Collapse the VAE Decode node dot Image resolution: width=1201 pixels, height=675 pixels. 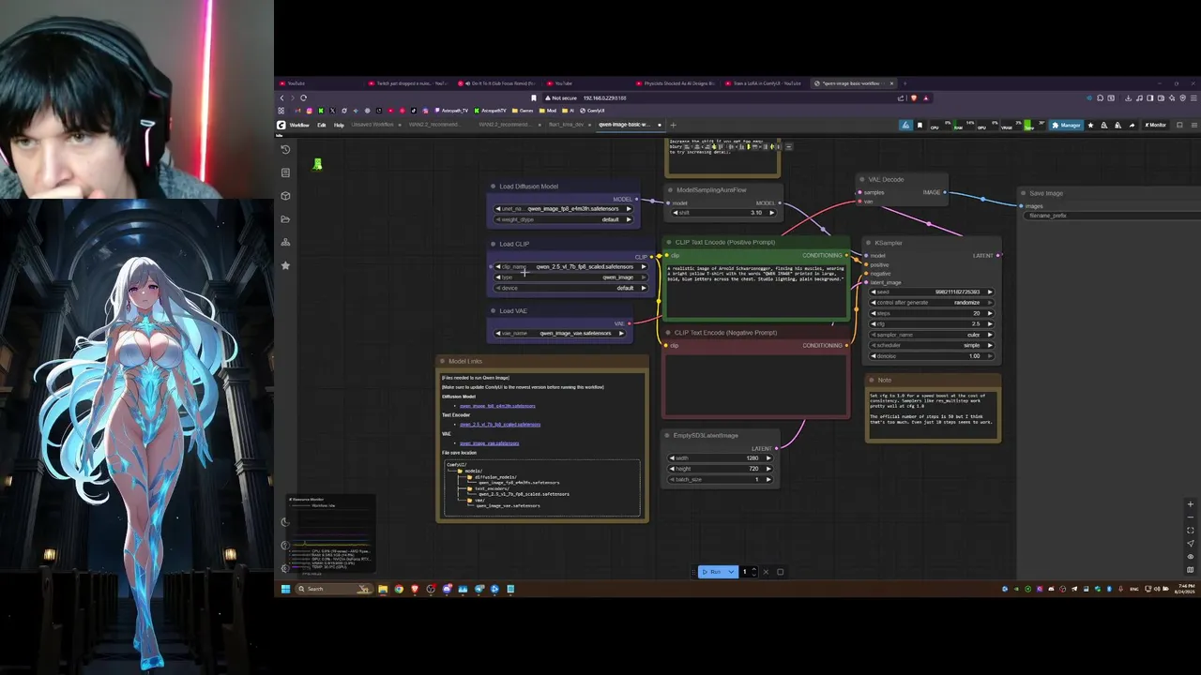click(862, 179)
